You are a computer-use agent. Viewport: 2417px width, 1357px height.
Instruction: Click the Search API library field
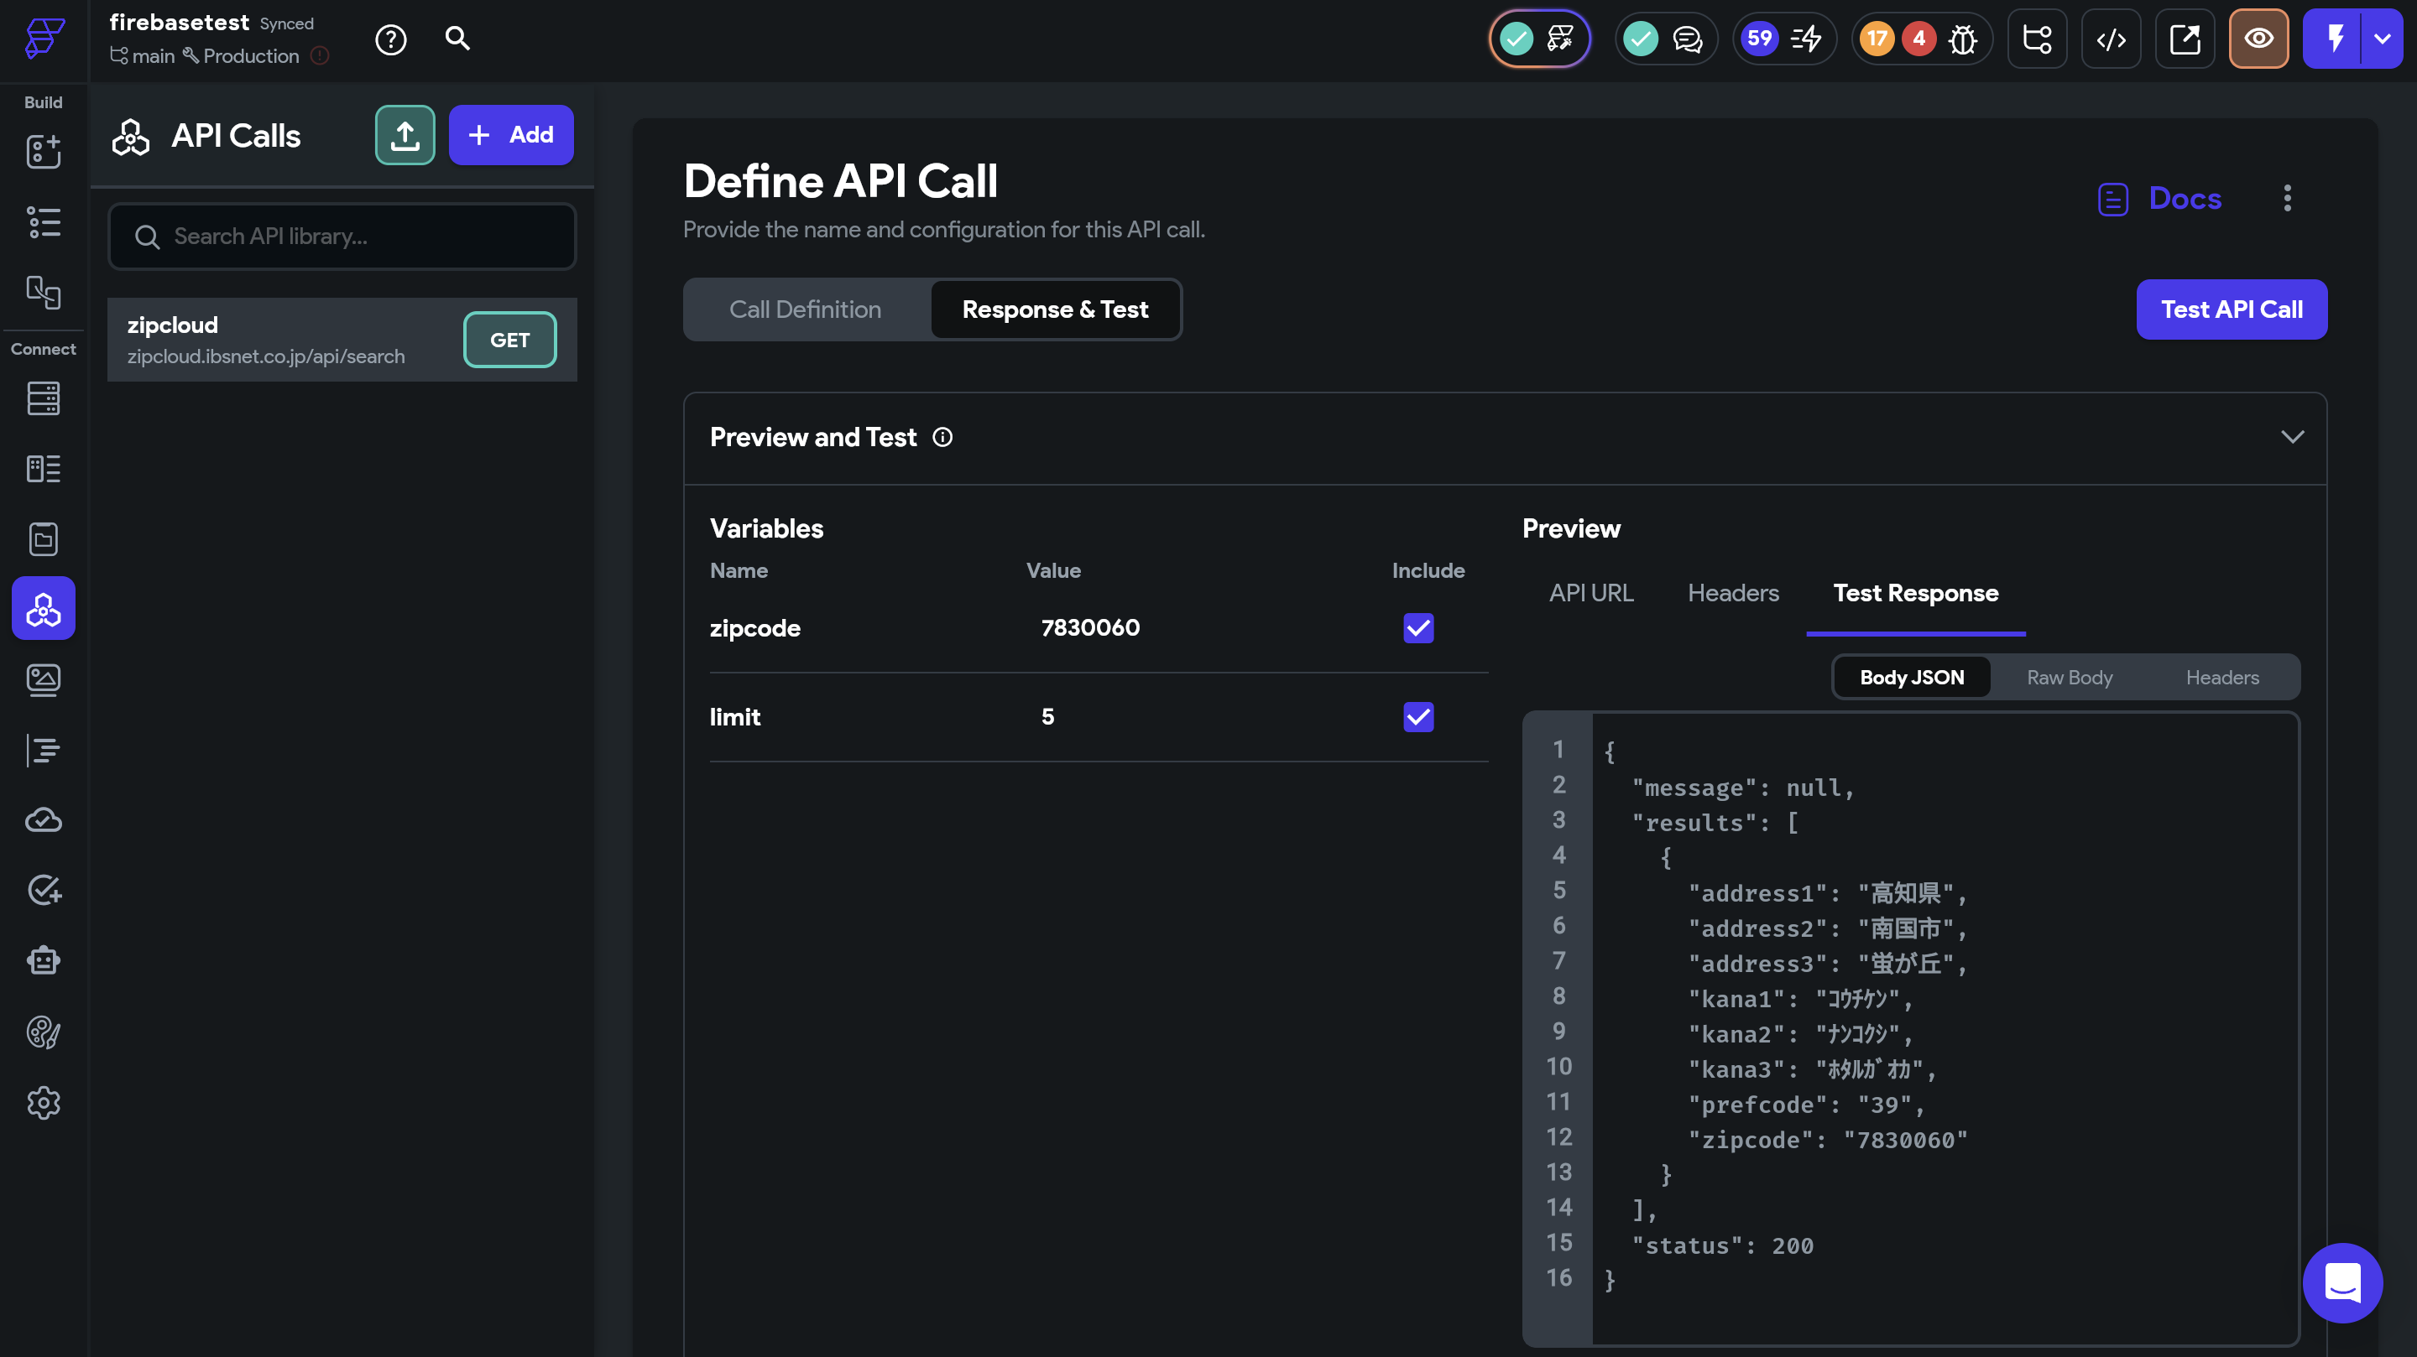(342, 237)
